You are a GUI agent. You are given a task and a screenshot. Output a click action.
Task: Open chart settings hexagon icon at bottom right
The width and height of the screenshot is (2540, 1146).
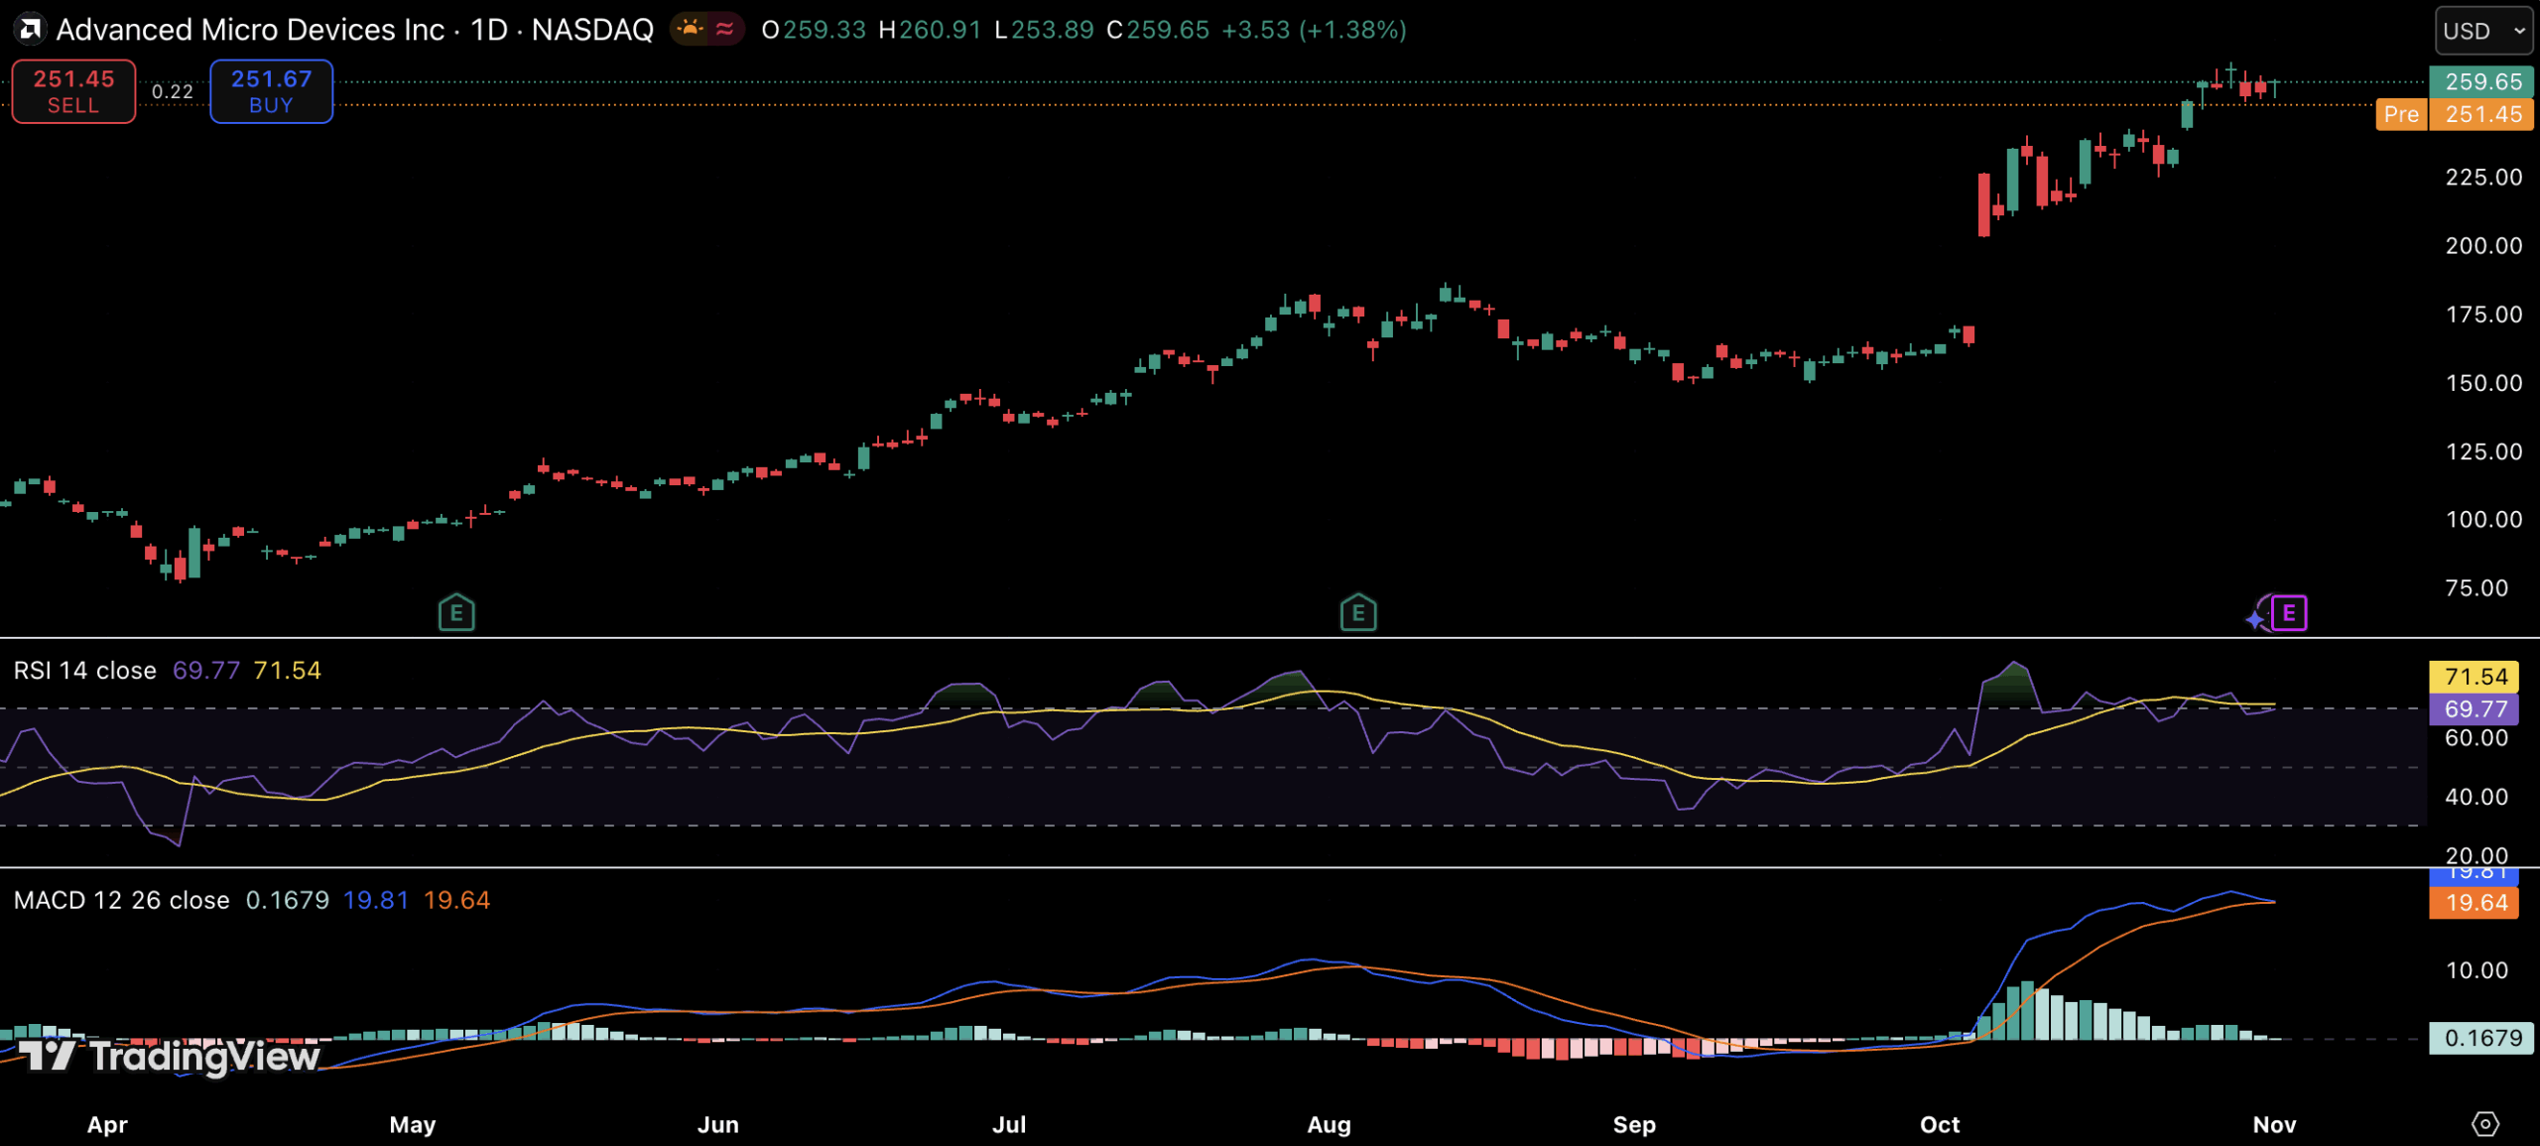click(x=2484, y=1124)
